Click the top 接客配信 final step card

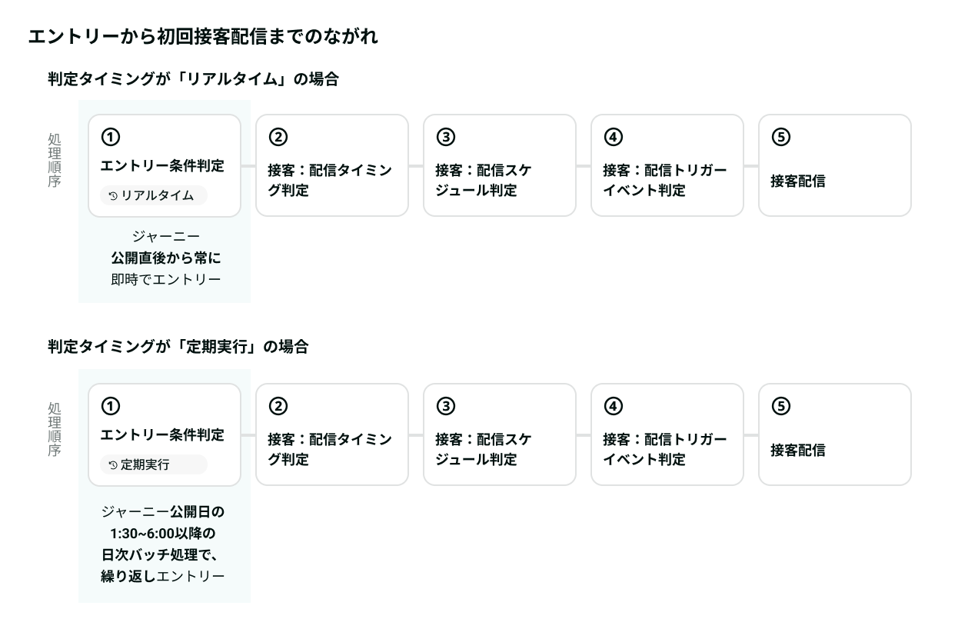[835, 165]
